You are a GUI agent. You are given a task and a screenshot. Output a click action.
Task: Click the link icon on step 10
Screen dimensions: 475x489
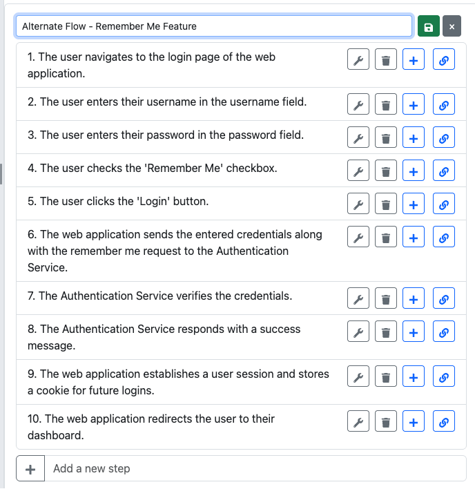click(x=444, y=423)
